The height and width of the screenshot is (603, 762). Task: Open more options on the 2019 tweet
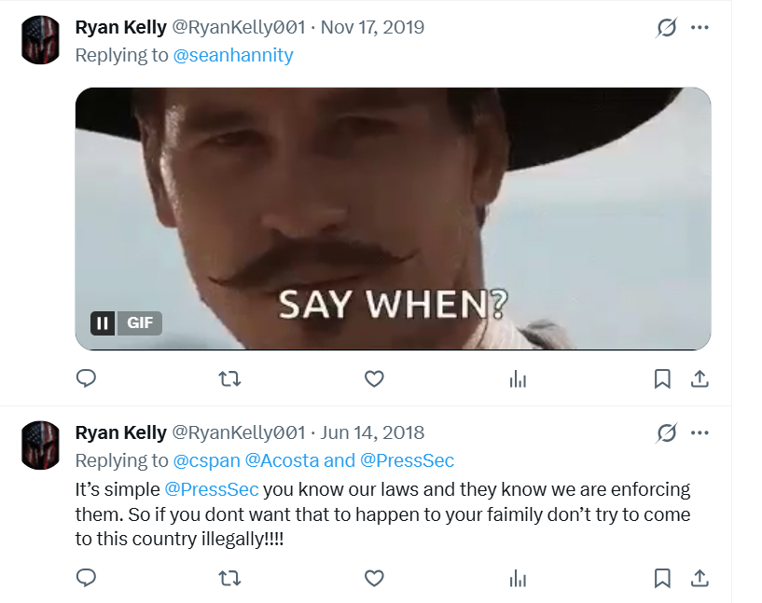point(700,28)
